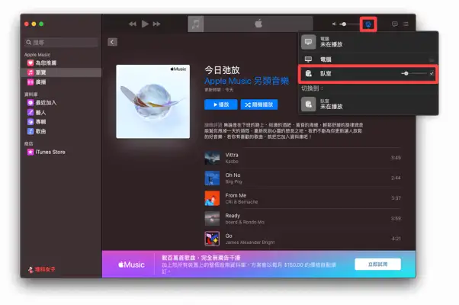Click the 最近加入 clock icon
Image resolution: width=459 pixels, height=305 pixels.
[x=30, y=103]
